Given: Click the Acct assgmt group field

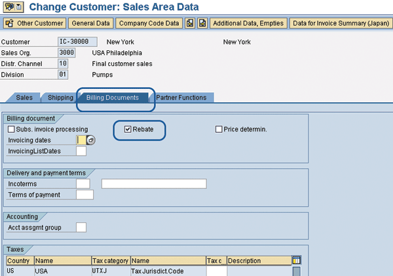Looking at the screenshot, I should (81, 228).
